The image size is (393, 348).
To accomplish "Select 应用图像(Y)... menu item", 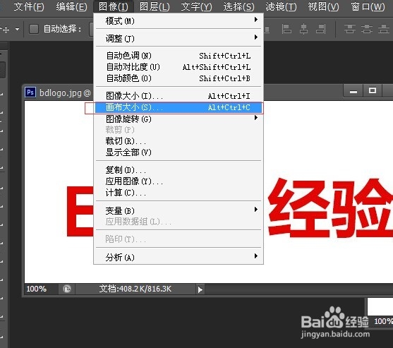I will click(179, 181).
